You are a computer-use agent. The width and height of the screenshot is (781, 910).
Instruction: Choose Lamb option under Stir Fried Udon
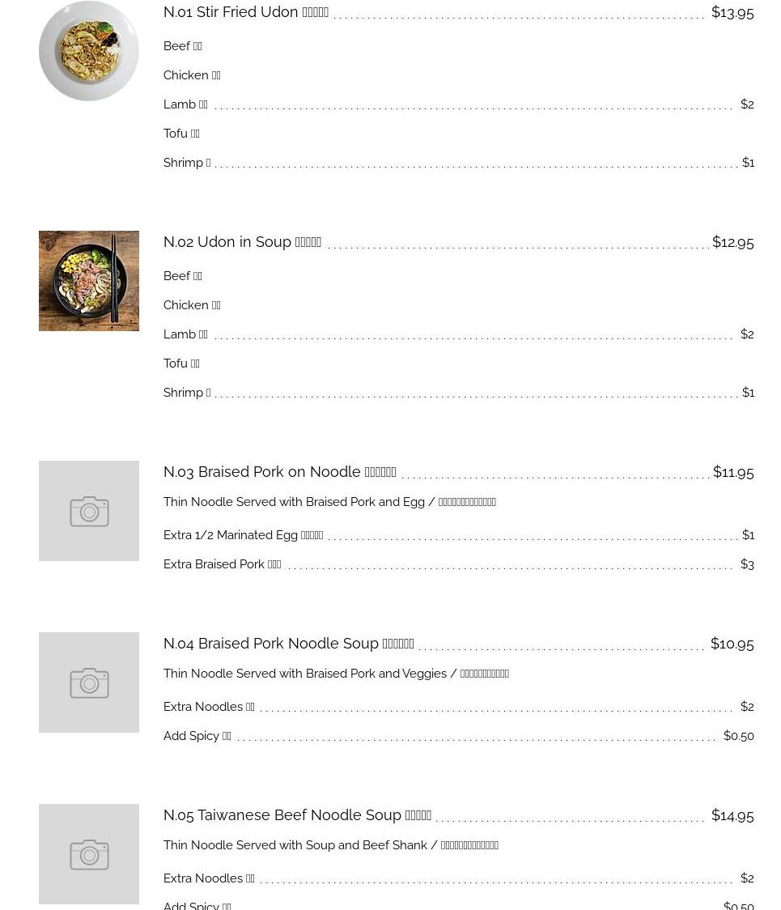tap(185, 104)
